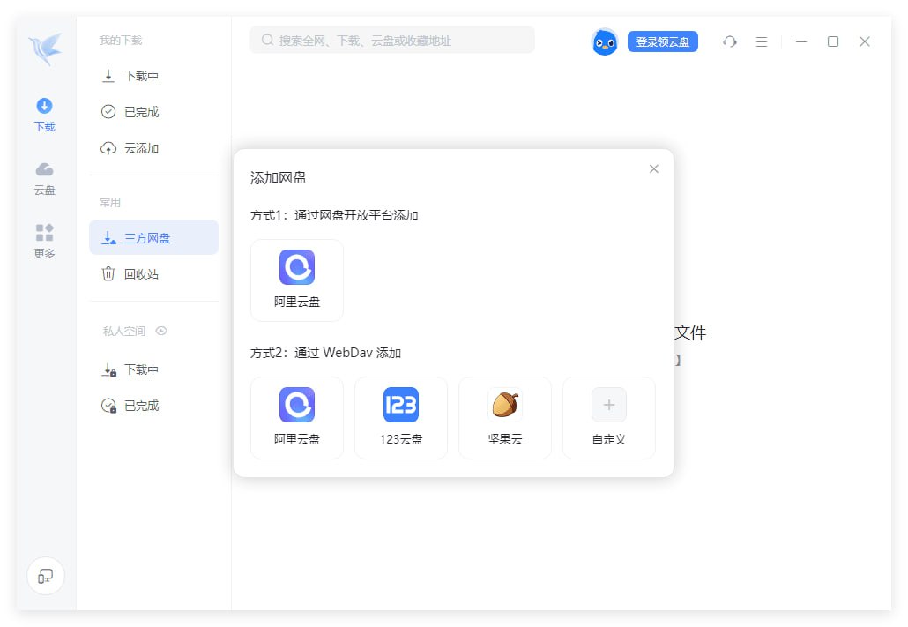The width and height of the screenshot is (908, 627).
Task: Close the 添加网盘 dialog
Action: click(x=654, y=168)
